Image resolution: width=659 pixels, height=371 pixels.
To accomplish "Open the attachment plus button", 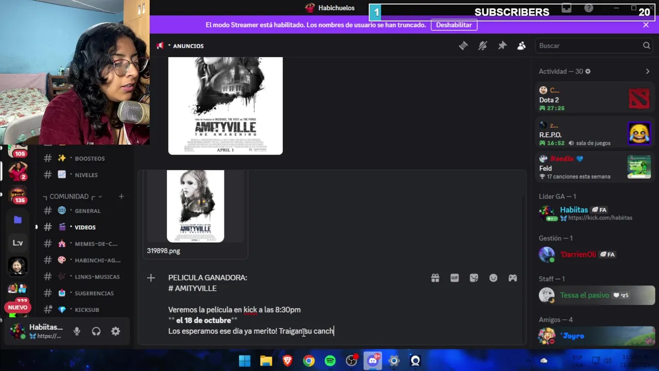I will click(x=151, y=278).
